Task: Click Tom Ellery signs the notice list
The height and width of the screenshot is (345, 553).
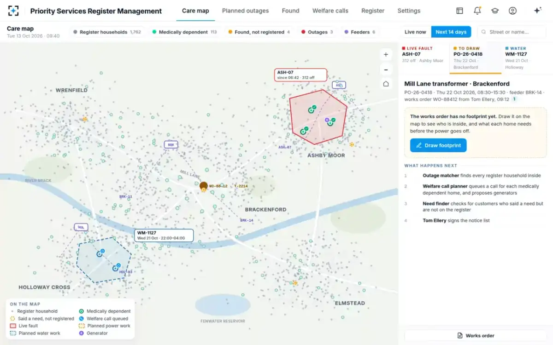Action: (x=456, y=220)
